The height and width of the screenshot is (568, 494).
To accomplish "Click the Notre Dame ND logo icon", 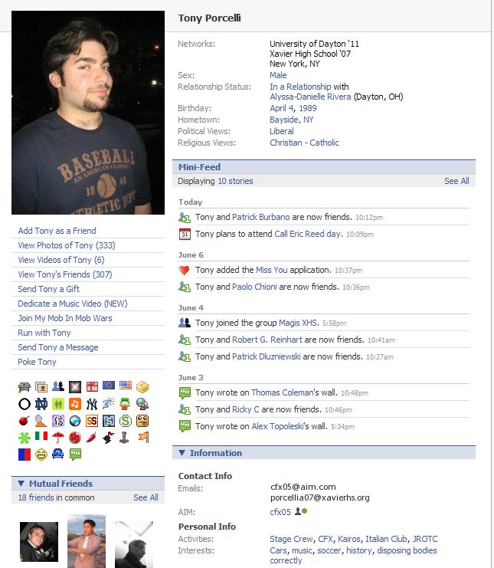I will point(41,404).
